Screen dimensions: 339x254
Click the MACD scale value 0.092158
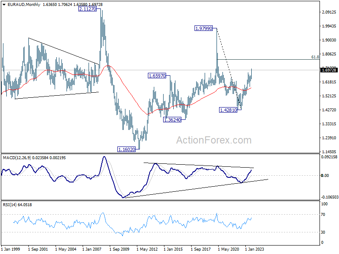329,157
